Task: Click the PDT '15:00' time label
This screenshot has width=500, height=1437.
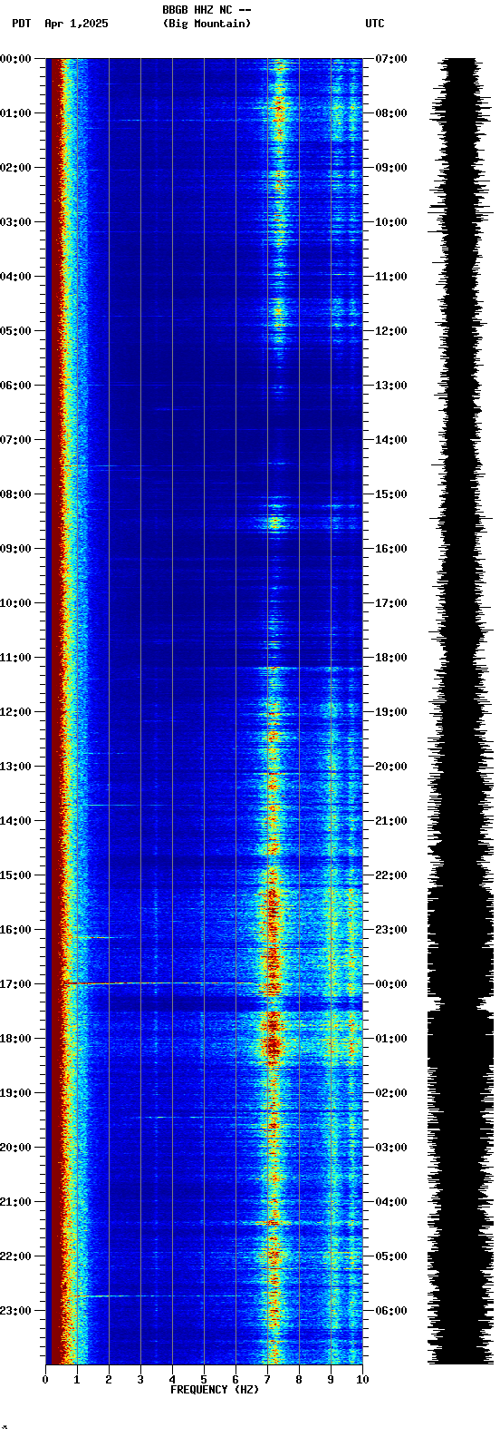Action: click(15, 875)
